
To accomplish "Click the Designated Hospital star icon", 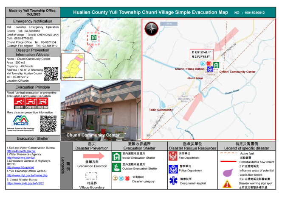I will click(172, 181).
